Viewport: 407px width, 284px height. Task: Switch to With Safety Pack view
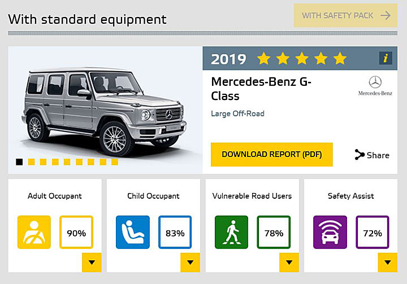(x=345, y=16)
